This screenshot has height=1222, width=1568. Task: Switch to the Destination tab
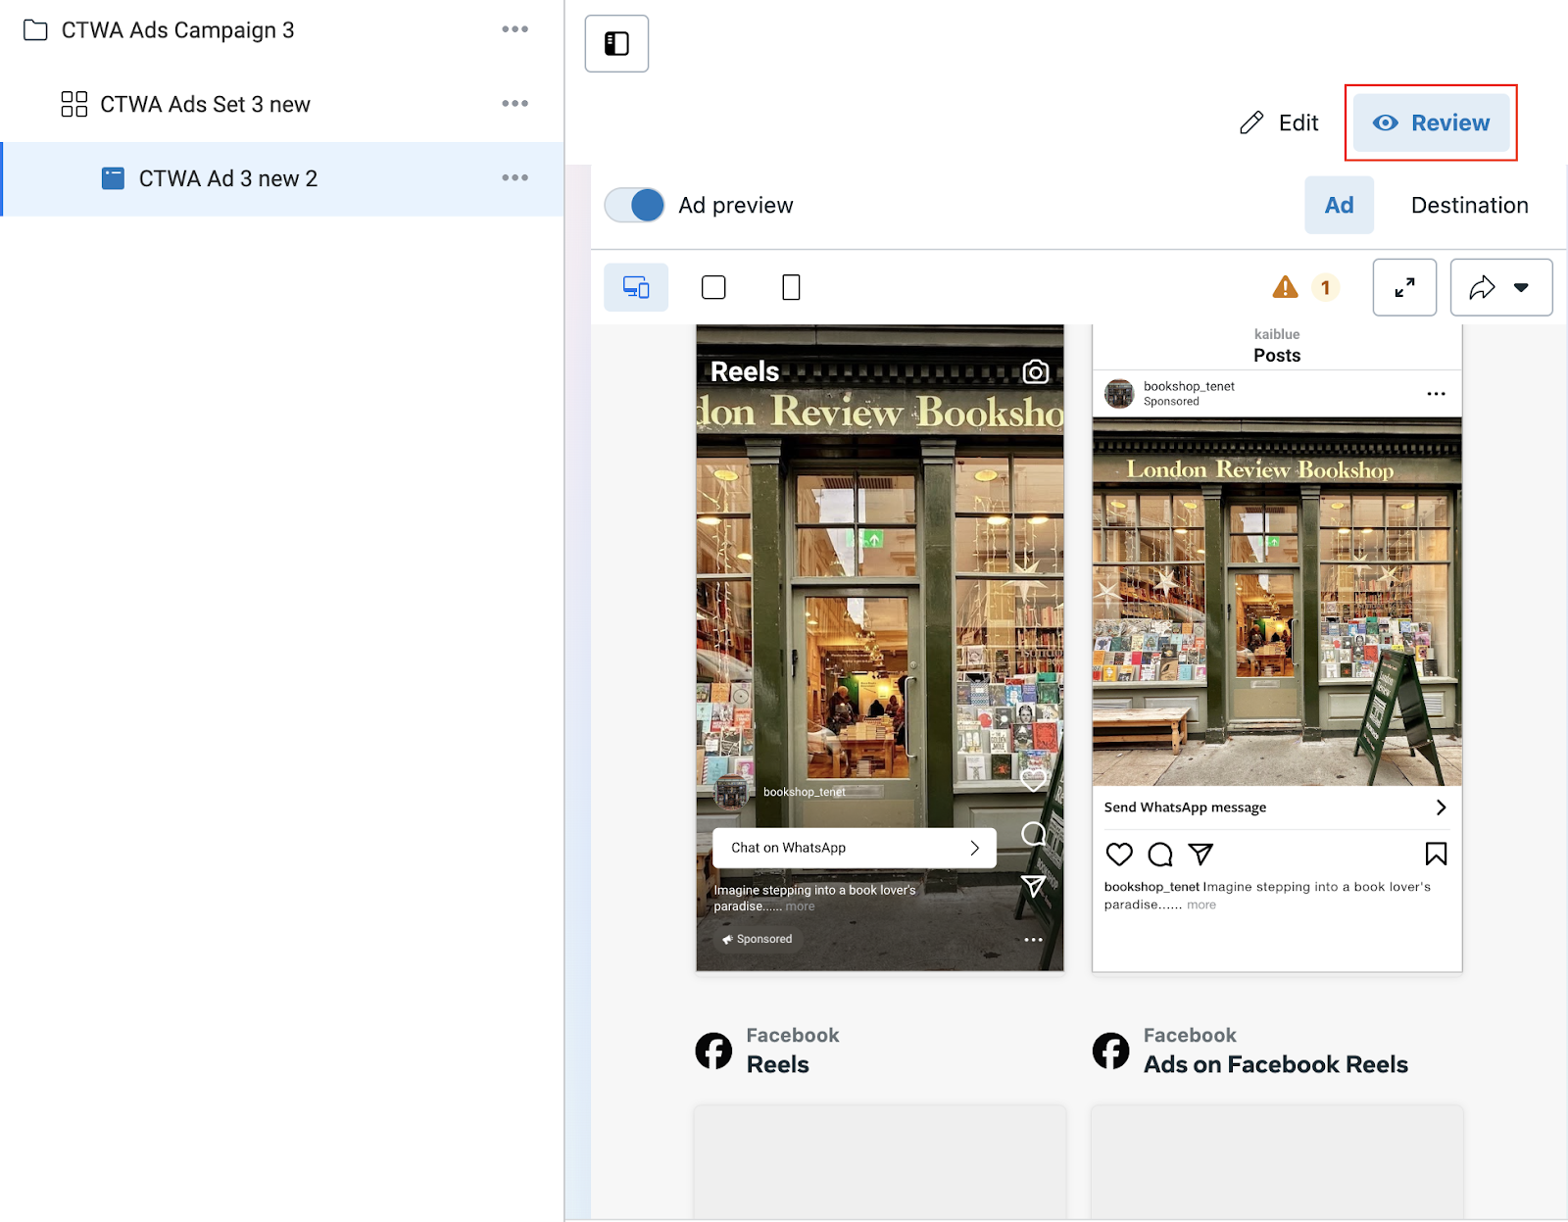pos(1469,206)
